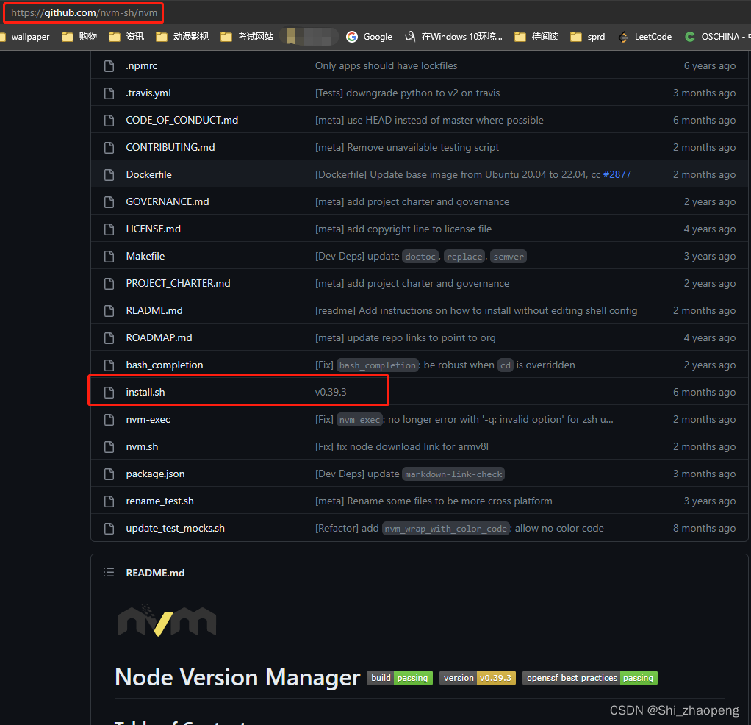
Task: Open the LICENSE.md file link
Action: coord(154,229)
